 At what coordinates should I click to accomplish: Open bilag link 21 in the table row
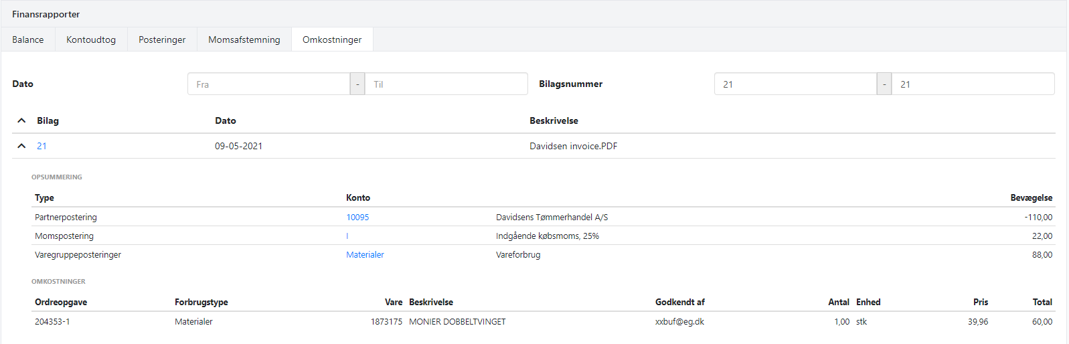(x=42, y=146)
